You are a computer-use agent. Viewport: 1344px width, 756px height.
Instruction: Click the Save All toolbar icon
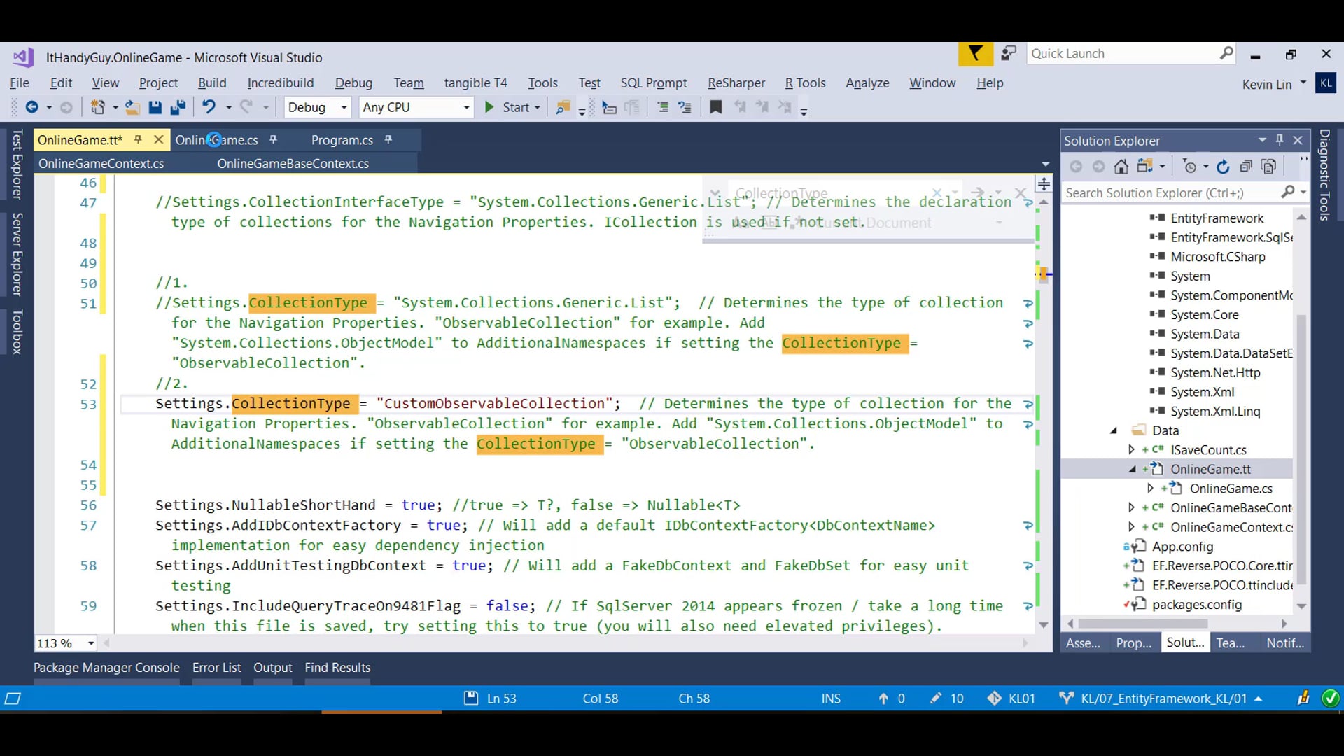178,107
